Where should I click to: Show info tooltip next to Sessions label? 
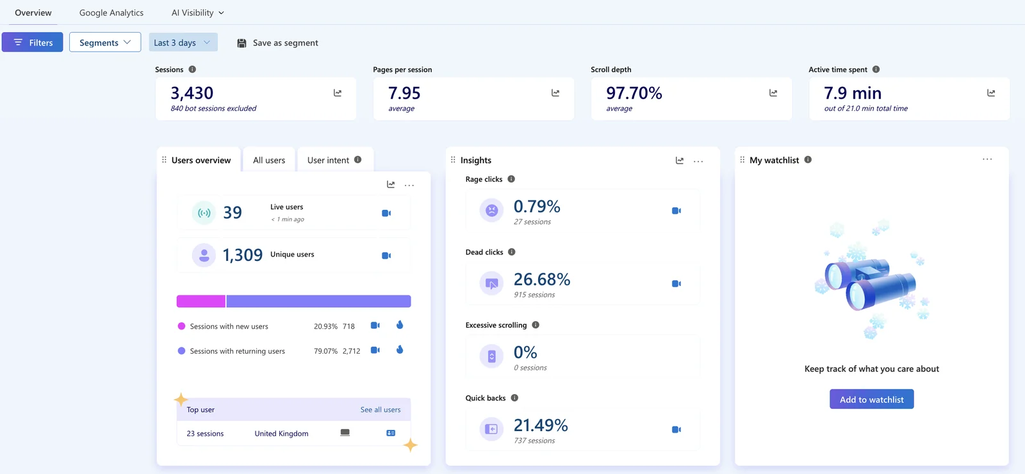tap(192, 69)
